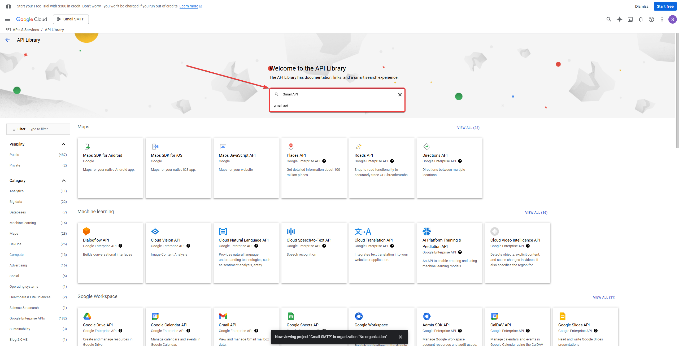The width and height of the screenshot is (679, 346).
Task: Open the three-dot settings and utilities menu
Action: click(x=662, y=19)
